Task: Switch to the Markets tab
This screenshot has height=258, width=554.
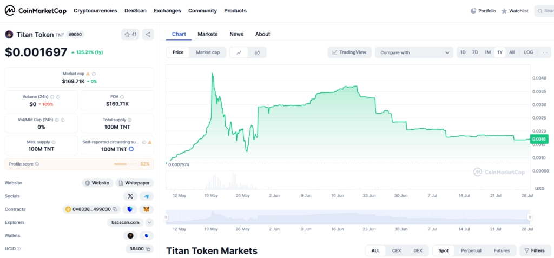Action: tap(207, 34)
